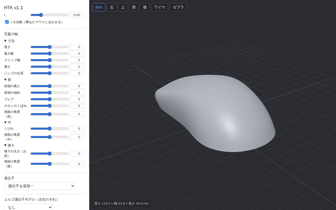Viewport: 336px width, 210px height.
Task: Click the 前側の高さ slider
Action: [x=49, y=86]
